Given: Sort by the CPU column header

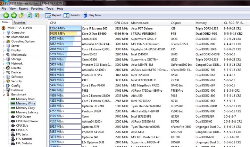Looking at the screenshot, I should 81,23.
